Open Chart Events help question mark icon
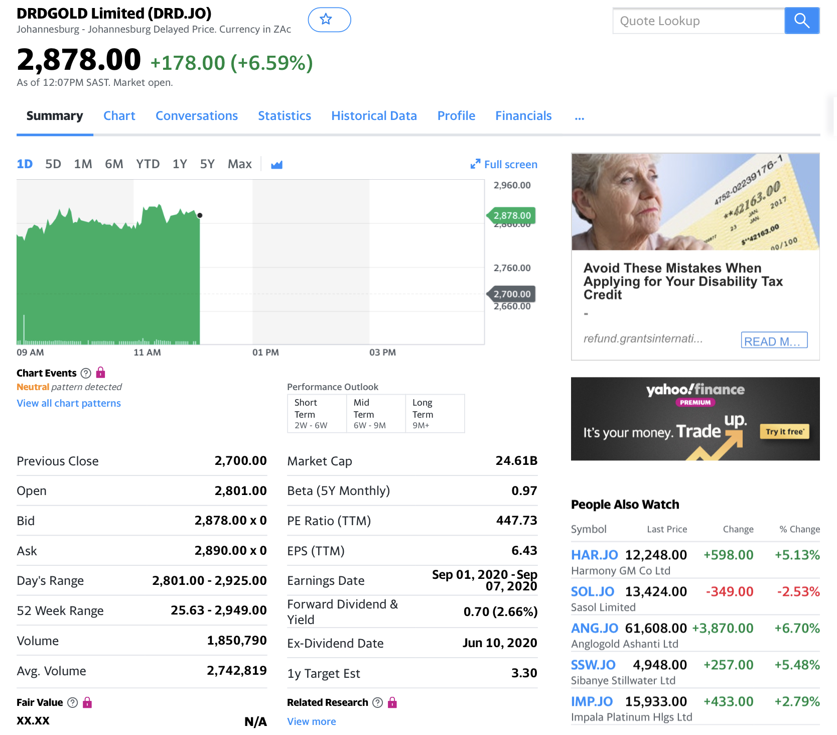The height and width of the screenshot is (735, 837). tap(86, 373)
